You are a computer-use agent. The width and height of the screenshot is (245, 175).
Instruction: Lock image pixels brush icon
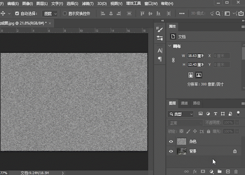tap(188, 131)
